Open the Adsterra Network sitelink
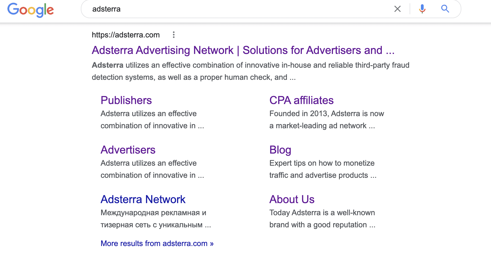This screenshot has width=491, height=262. coord(143,199)
